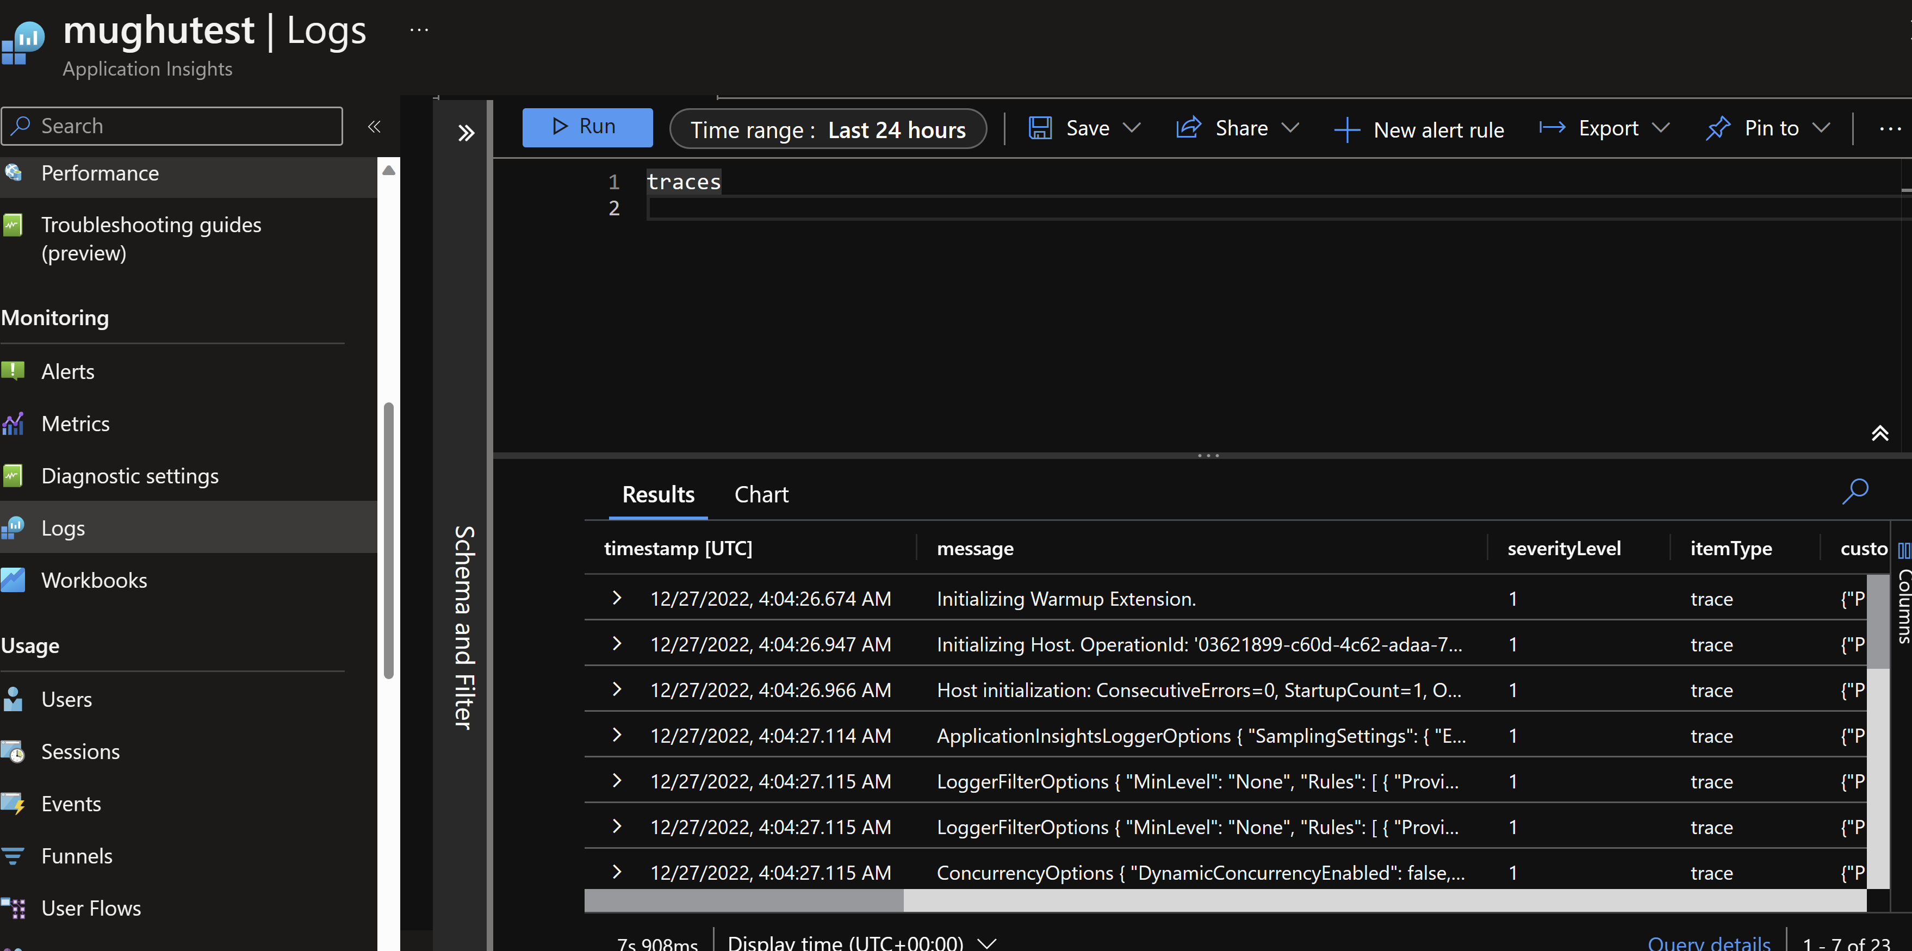Click the Alerts icon in Monitoring
The image size is (1912, 951).
(x=14, y=370)
